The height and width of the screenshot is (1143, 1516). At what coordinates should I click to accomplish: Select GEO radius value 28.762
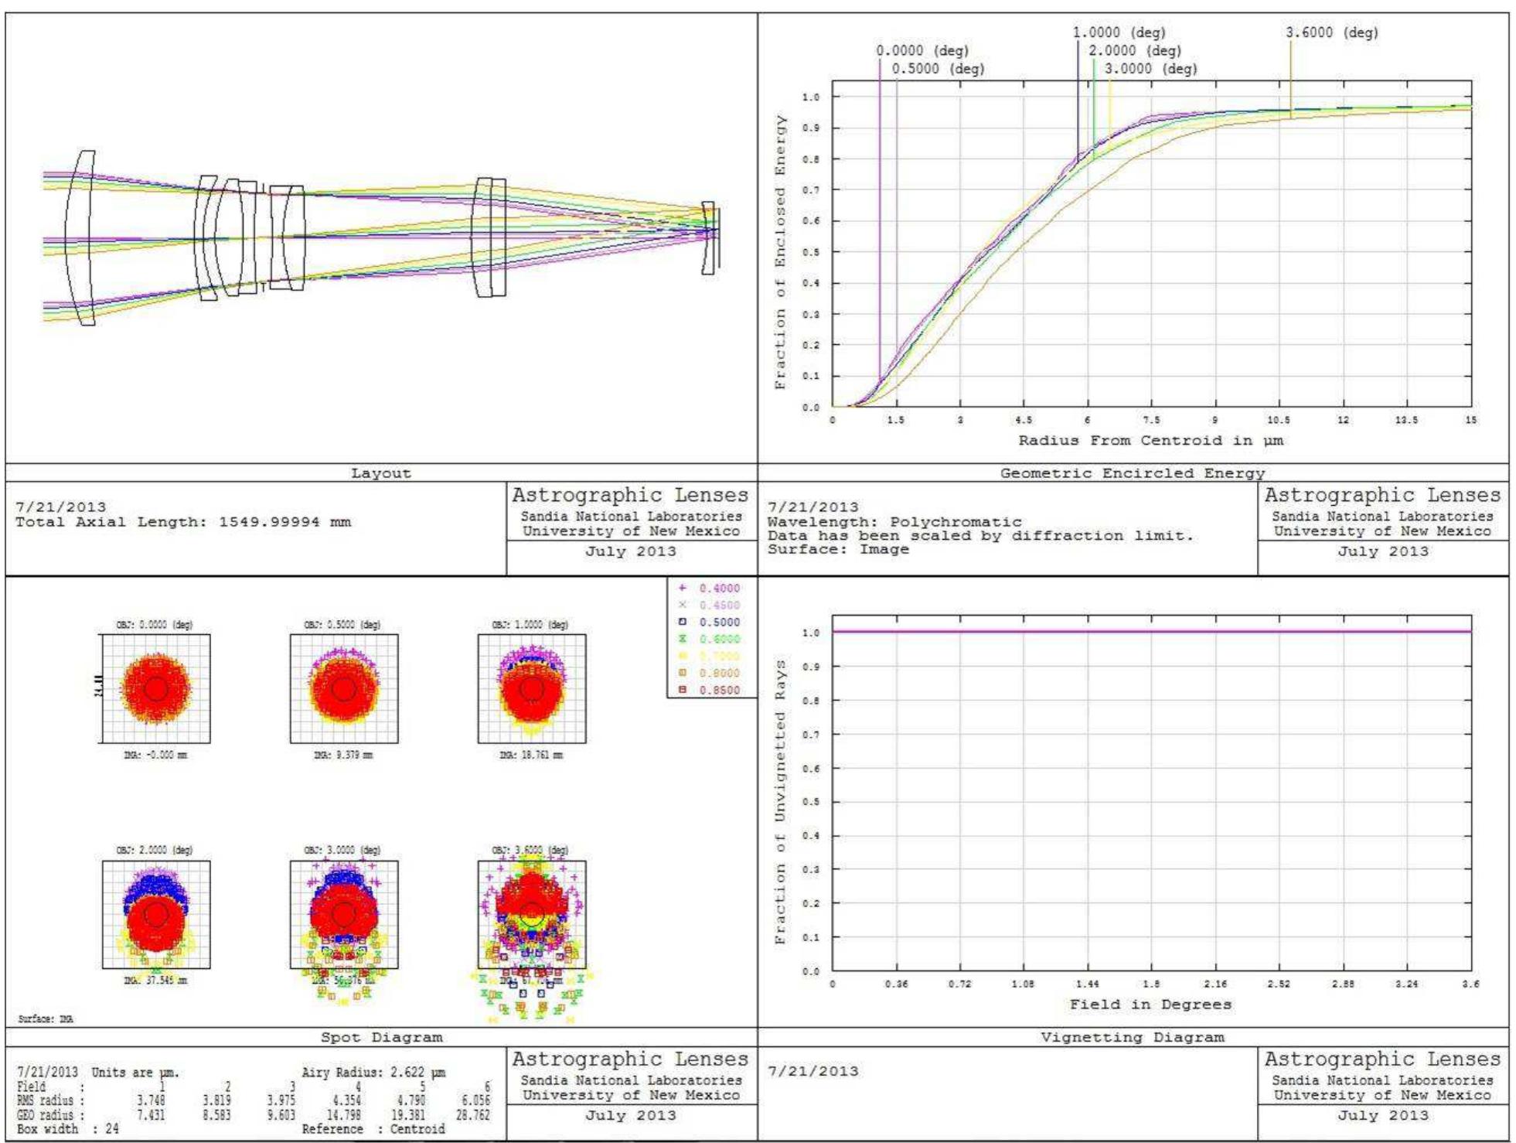coord(472,1115)
